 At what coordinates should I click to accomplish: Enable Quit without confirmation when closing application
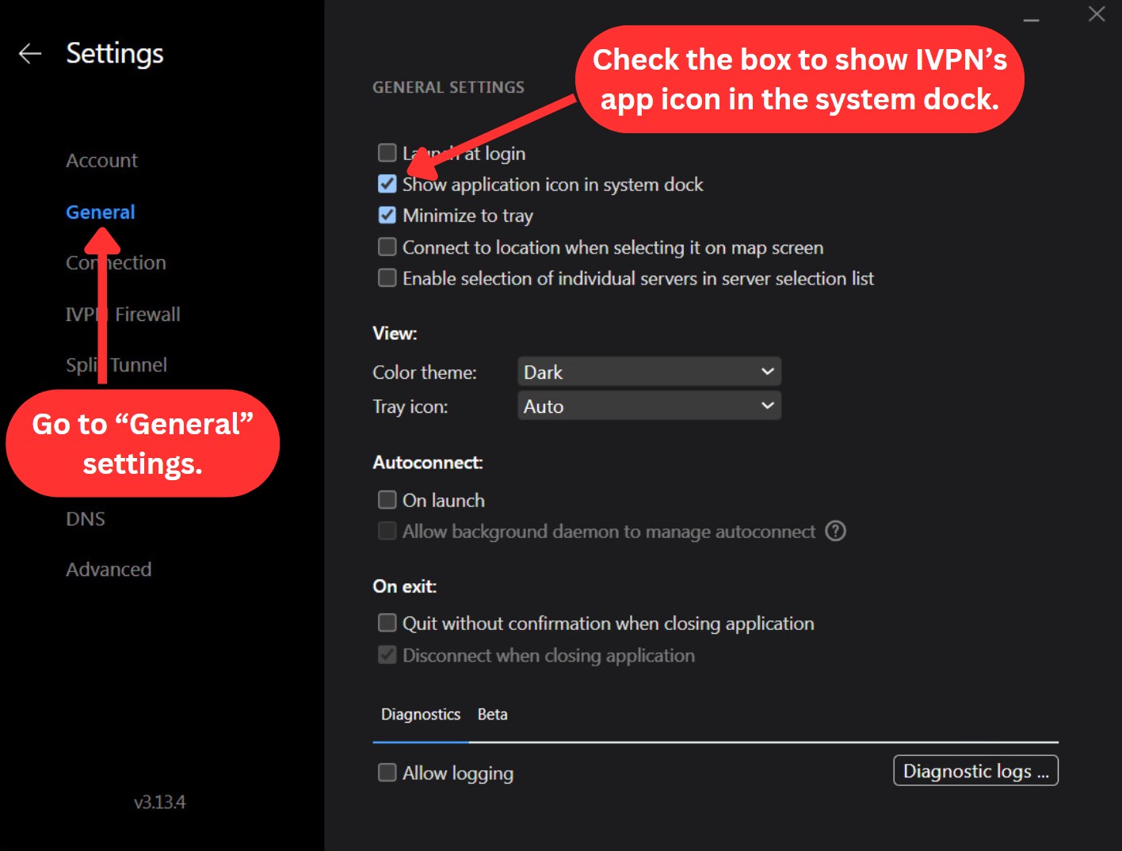[x=387, y=623]
